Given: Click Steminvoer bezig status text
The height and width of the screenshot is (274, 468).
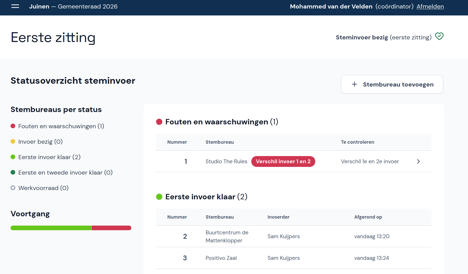Looking at the screenshot, I should click(384, 37).
